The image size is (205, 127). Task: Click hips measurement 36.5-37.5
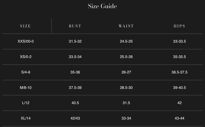[179, 72]
